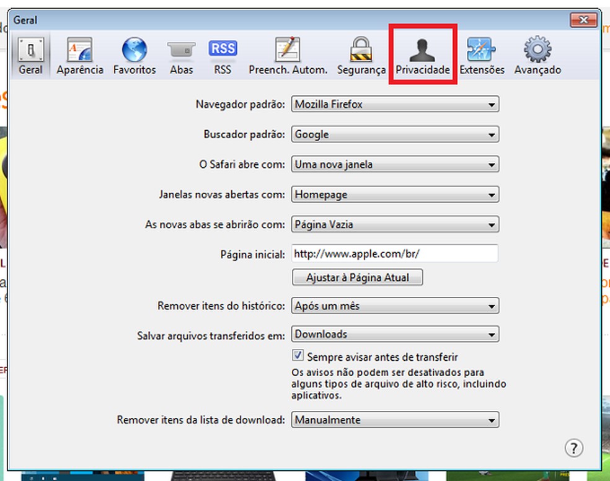610x481 pixels.
Task: Open the Favoritos globe icon pane
Action: coord(135,56)
